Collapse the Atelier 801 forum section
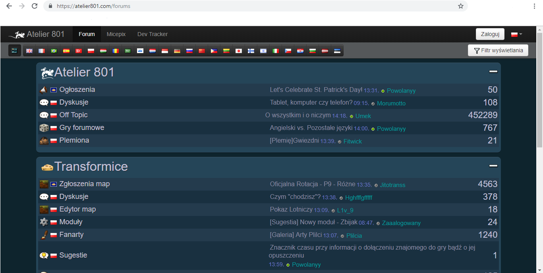The height and width of the screenshot is (273, 543). click(493, 72)
